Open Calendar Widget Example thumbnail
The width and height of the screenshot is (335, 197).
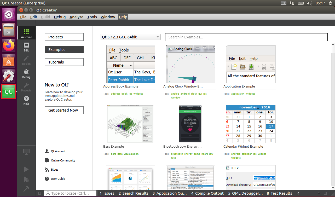click(251, 124)
